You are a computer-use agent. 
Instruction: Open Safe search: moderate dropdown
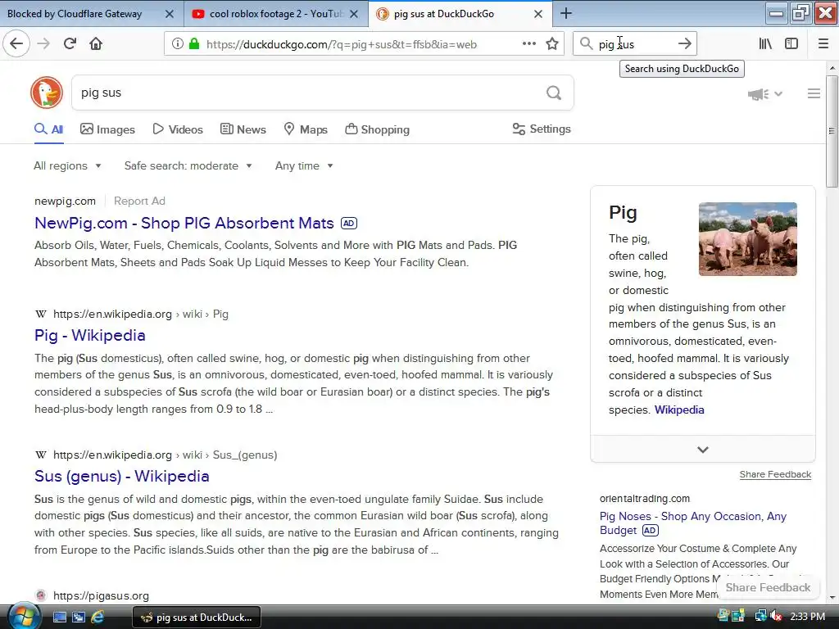coord(188,165)
